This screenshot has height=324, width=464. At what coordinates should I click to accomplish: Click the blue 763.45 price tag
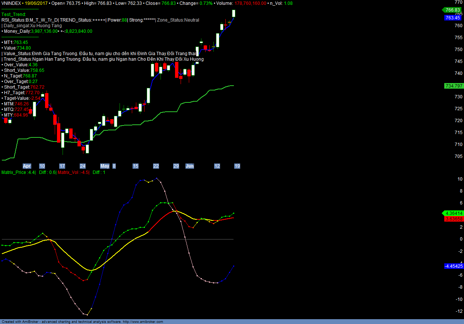[x=453, y=18]
